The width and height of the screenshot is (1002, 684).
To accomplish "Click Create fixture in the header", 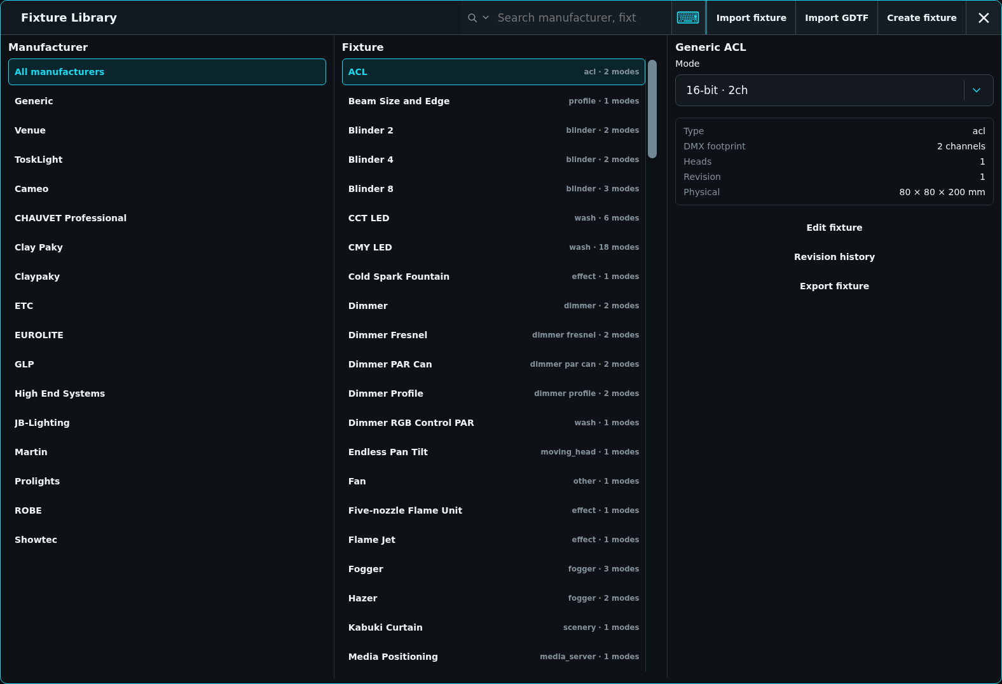I will (x=922, y=18).
